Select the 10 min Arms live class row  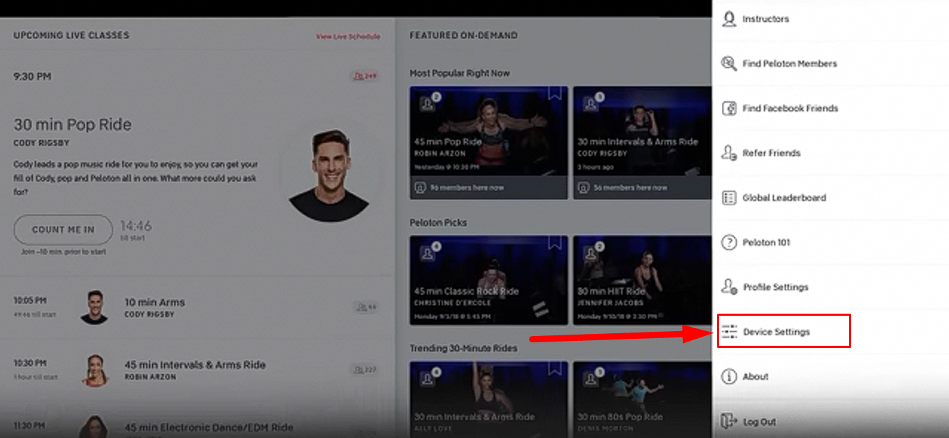point(197,307)
